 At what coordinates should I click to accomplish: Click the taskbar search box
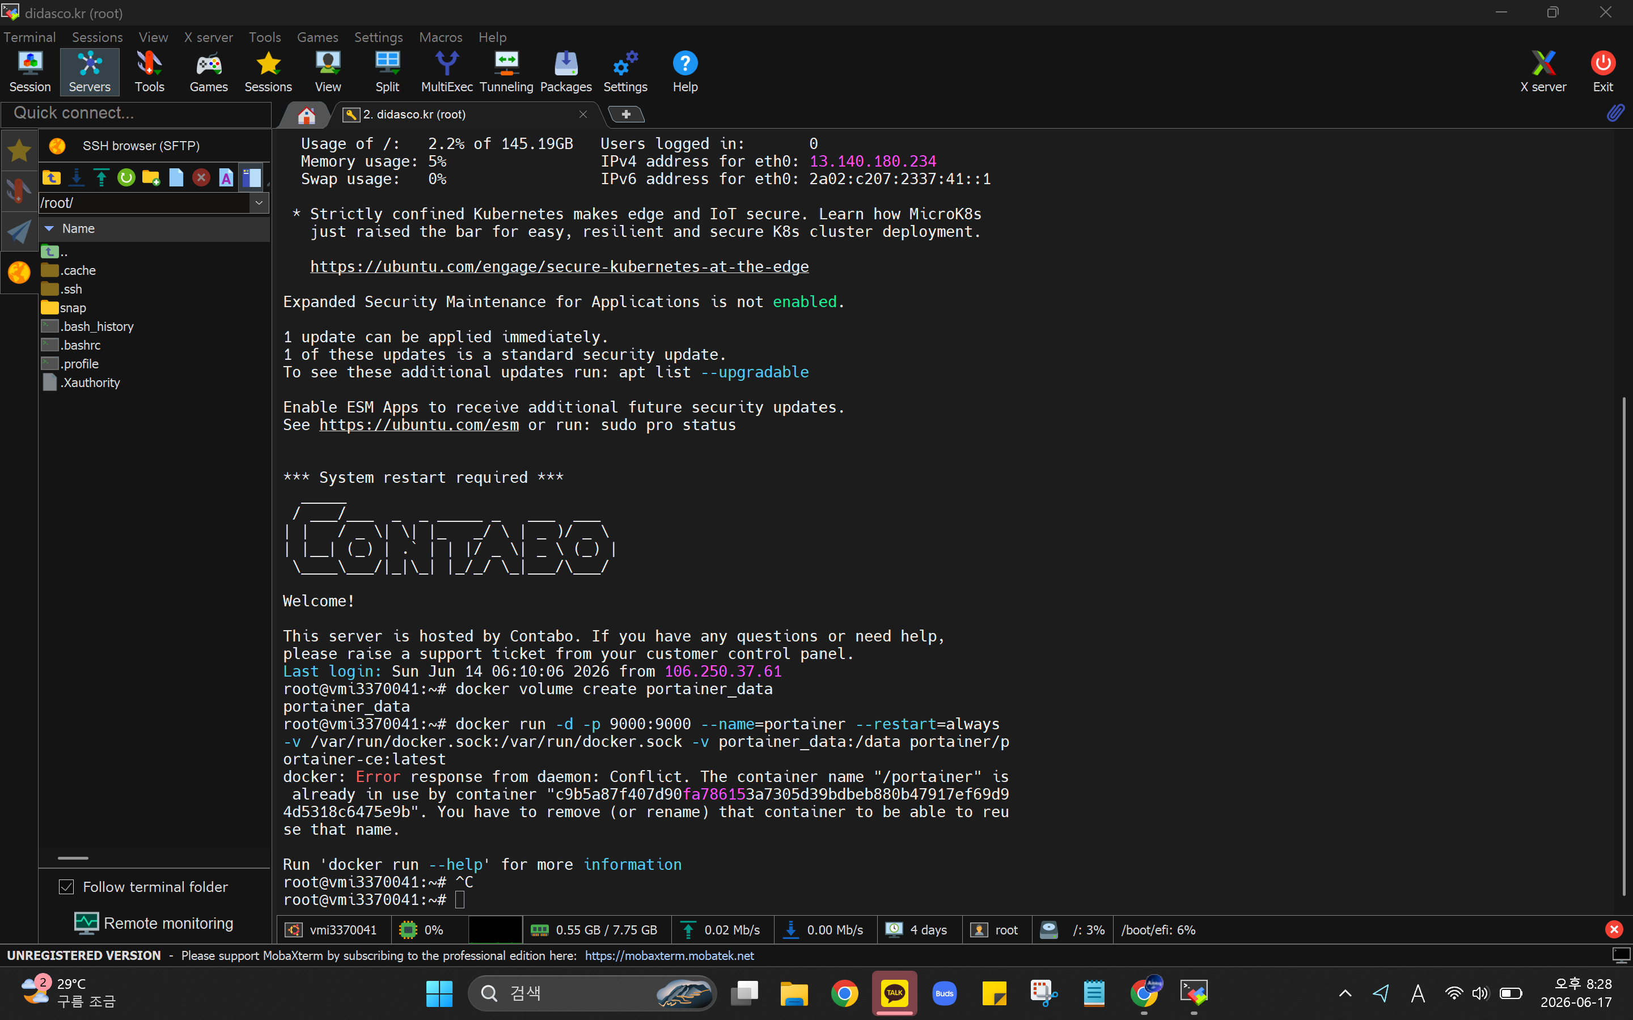(x=593, y=993)
